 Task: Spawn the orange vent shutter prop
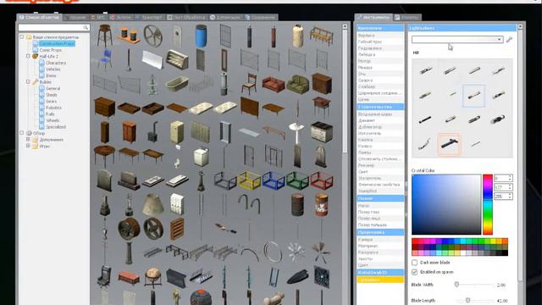[x=177, y=228]
